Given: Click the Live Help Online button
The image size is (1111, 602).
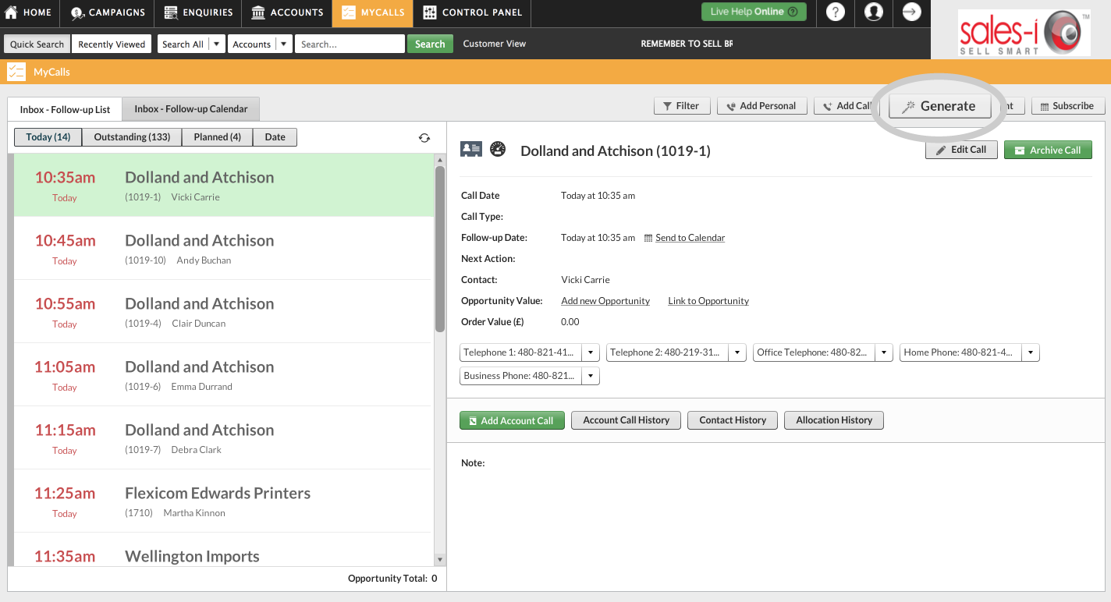Looking at the screenshot, I should (754, 12).
